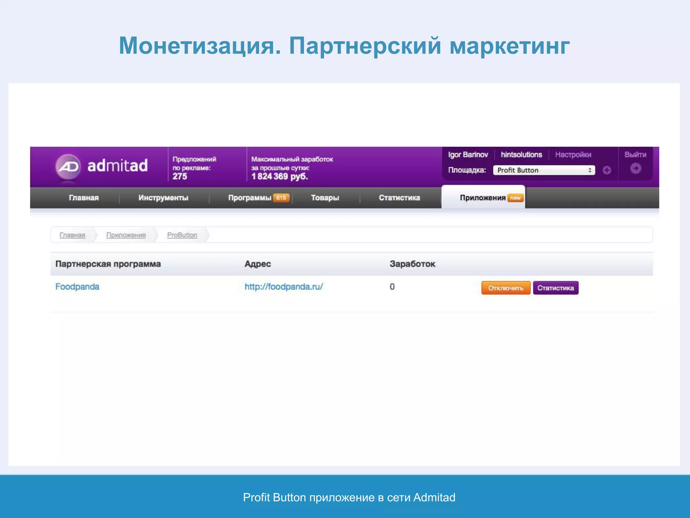
Task: Open the Площадка Profit Button dropdown
Action: (544, 170)
